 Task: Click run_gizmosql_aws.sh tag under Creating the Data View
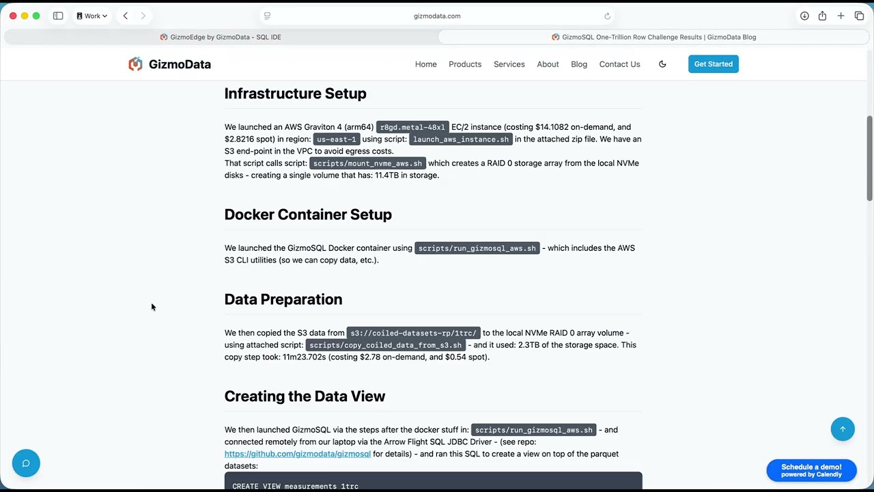click(x=533, y=430)
